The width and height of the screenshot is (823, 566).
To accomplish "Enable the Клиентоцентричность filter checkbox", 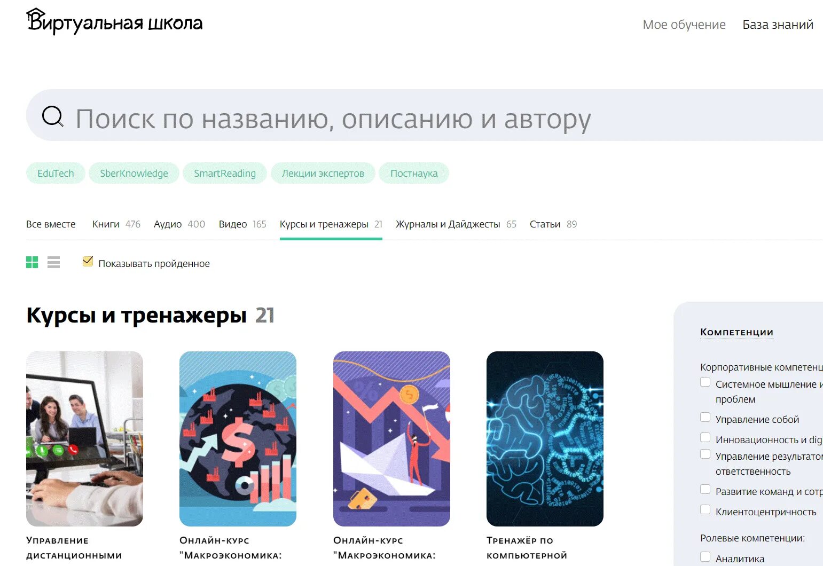I will (x=705, y=510).
